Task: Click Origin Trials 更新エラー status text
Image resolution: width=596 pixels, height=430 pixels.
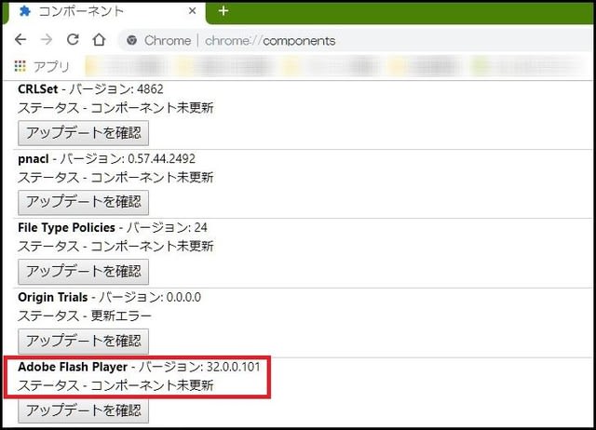Action: coord(121,316)
